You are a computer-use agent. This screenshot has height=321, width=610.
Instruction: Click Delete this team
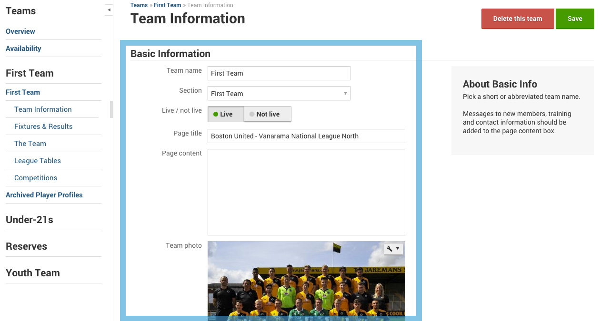(517, 18)
